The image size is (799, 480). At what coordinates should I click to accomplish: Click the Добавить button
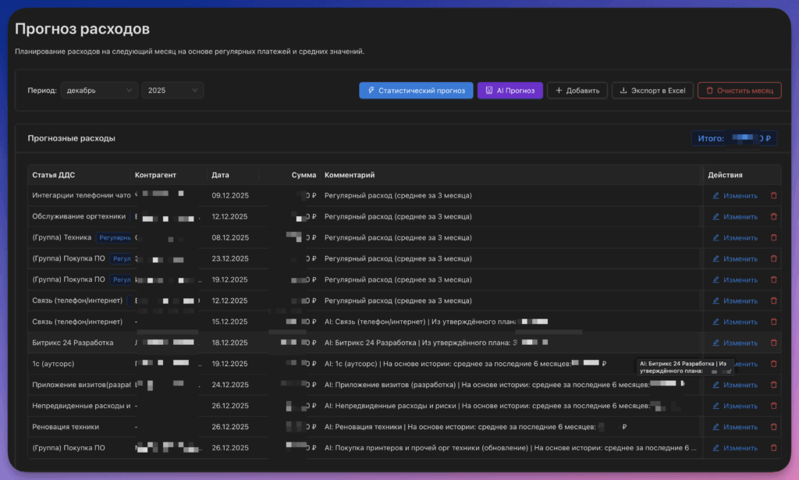577,91
